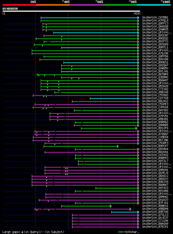Viewport: 173px width, 234px height.
Task: Click the orange ~40% identity color bar
Action: [53, 5]
